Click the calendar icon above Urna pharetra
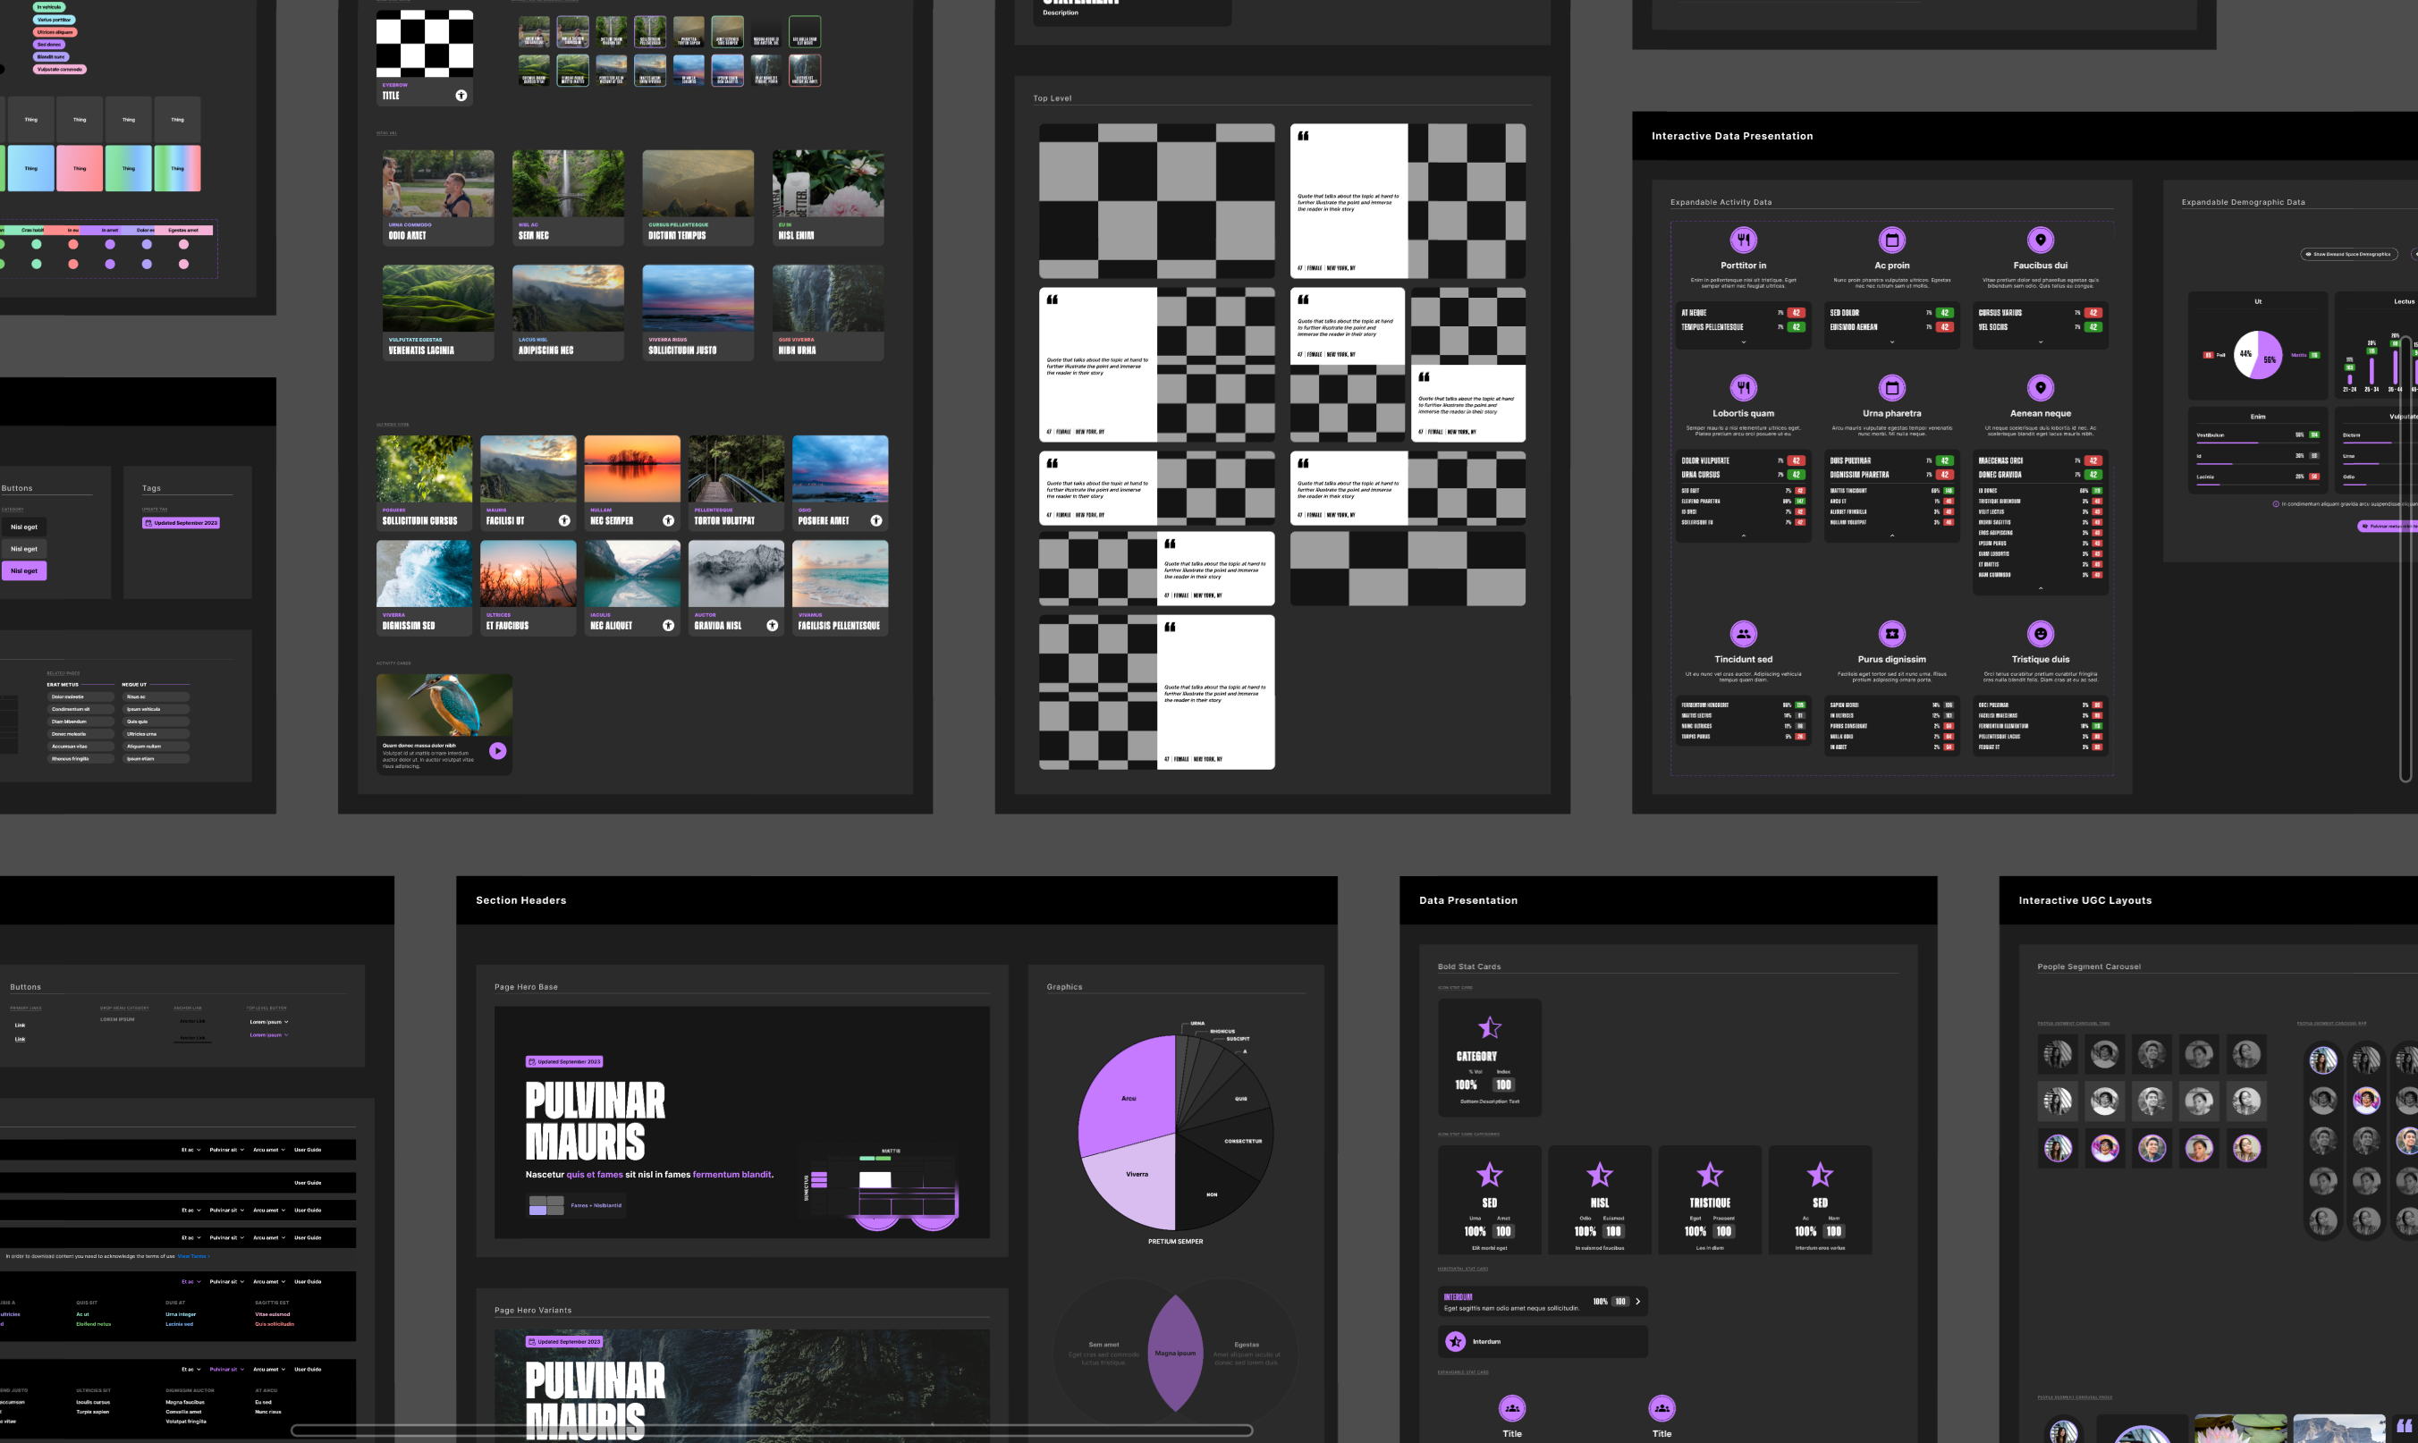 click(1892, 387)
